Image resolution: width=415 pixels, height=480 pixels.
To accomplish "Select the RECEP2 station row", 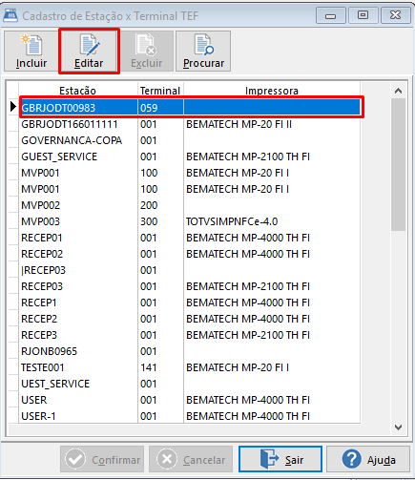I will pyautogui.click(x=190, y=319).
